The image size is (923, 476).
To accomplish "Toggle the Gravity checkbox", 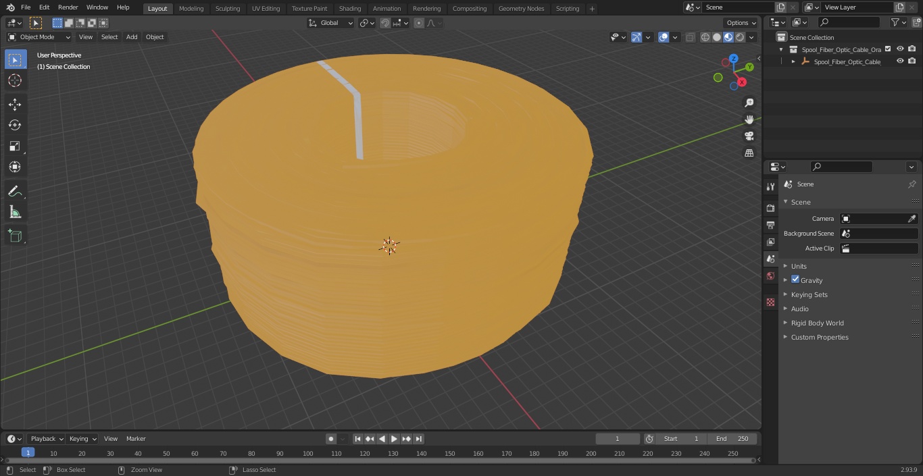I will click(x=795, y=280).
